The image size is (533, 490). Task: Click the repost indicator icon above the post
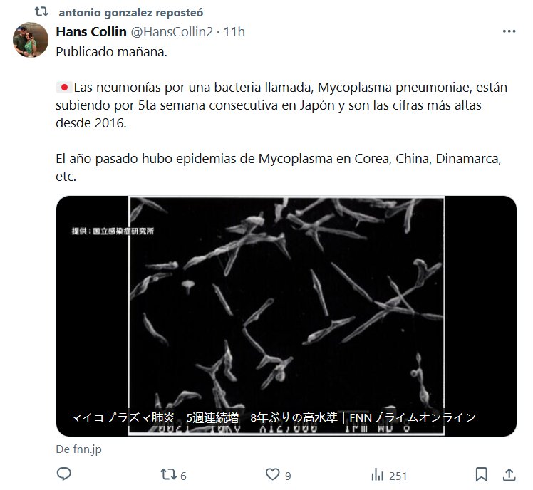(41, 12)
